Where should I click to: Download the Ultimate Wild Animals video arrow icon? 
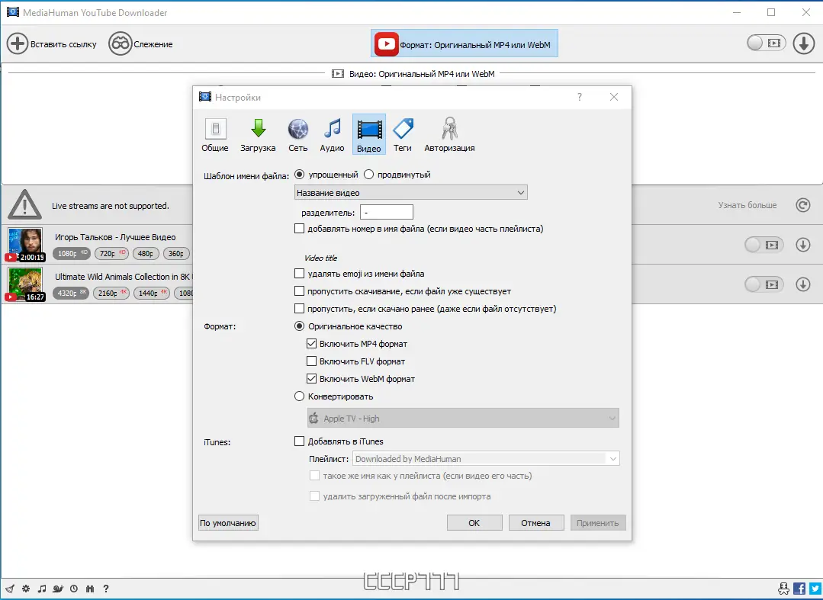click(803, 284)
